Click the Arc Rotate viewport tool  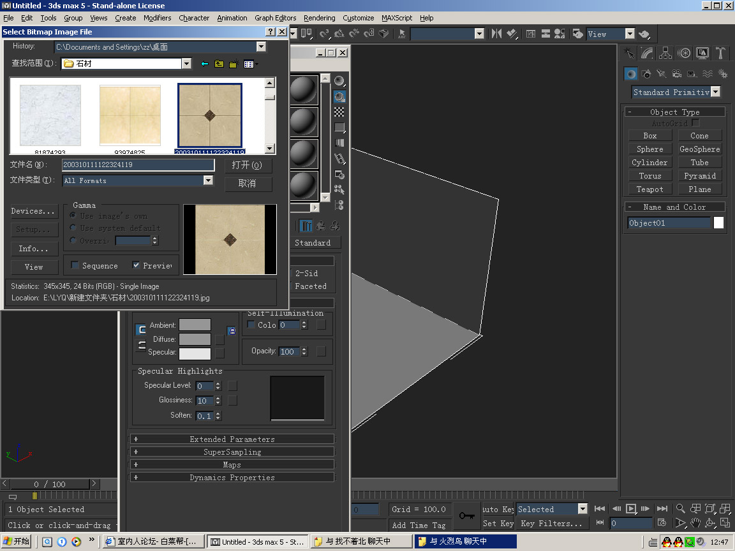711,523
